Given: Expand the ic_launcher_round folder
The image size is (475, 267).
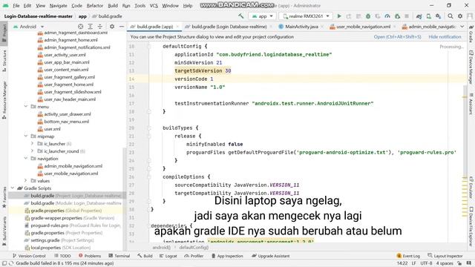Looking at the screenshot, I should (x=33, y=151).
